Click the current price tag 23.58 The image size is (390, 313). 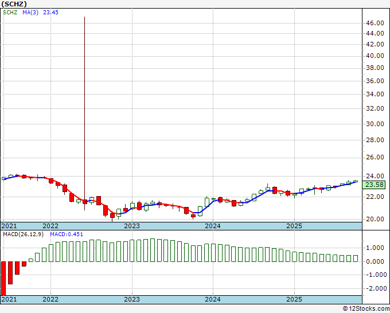click(375, 185)
